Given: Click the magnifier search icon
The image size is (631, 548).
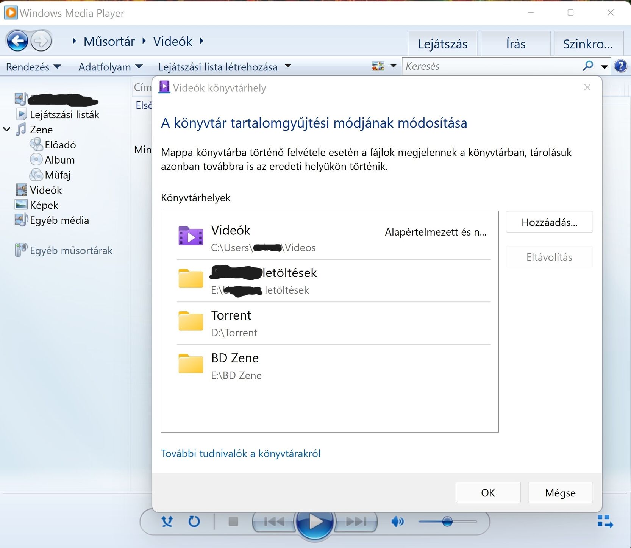Looking at the screenshot, I should 587,66.
